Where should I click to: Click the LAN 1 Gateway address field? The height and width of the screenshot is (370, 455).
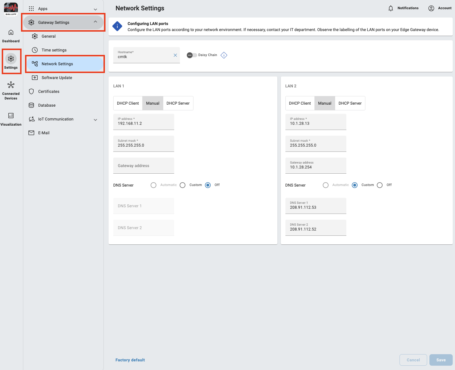click(x=144, y=166)
